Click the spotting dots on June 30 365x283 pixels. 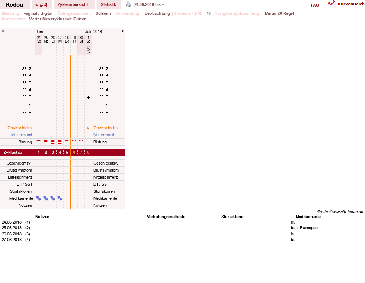click(x=81, y=140)
